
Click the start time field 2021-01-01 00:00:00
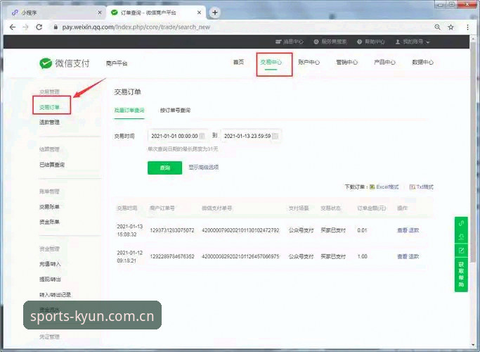pos(178,136)
